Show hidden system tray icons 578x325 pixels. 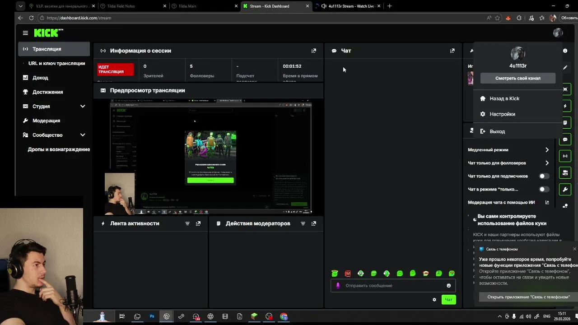click(499, 316)
